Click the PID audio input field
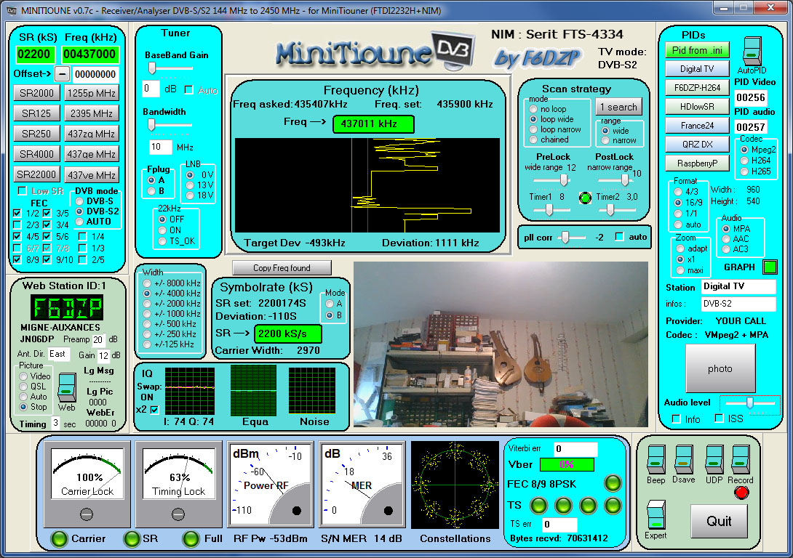 (751, 127)
